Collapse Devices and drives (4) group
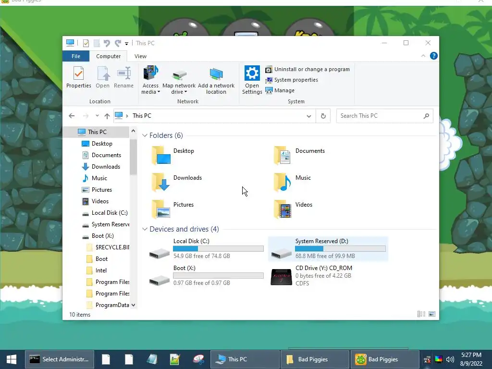The width and height of the screenshot is (492, 369). [x=145, y=229]
